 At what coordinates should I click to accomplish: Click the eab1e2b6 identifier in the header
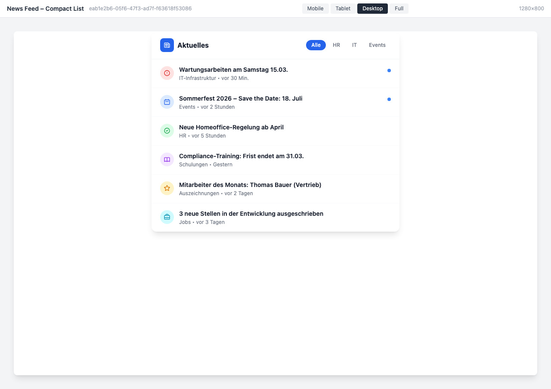pyautogui.click(x=140, y=8)
